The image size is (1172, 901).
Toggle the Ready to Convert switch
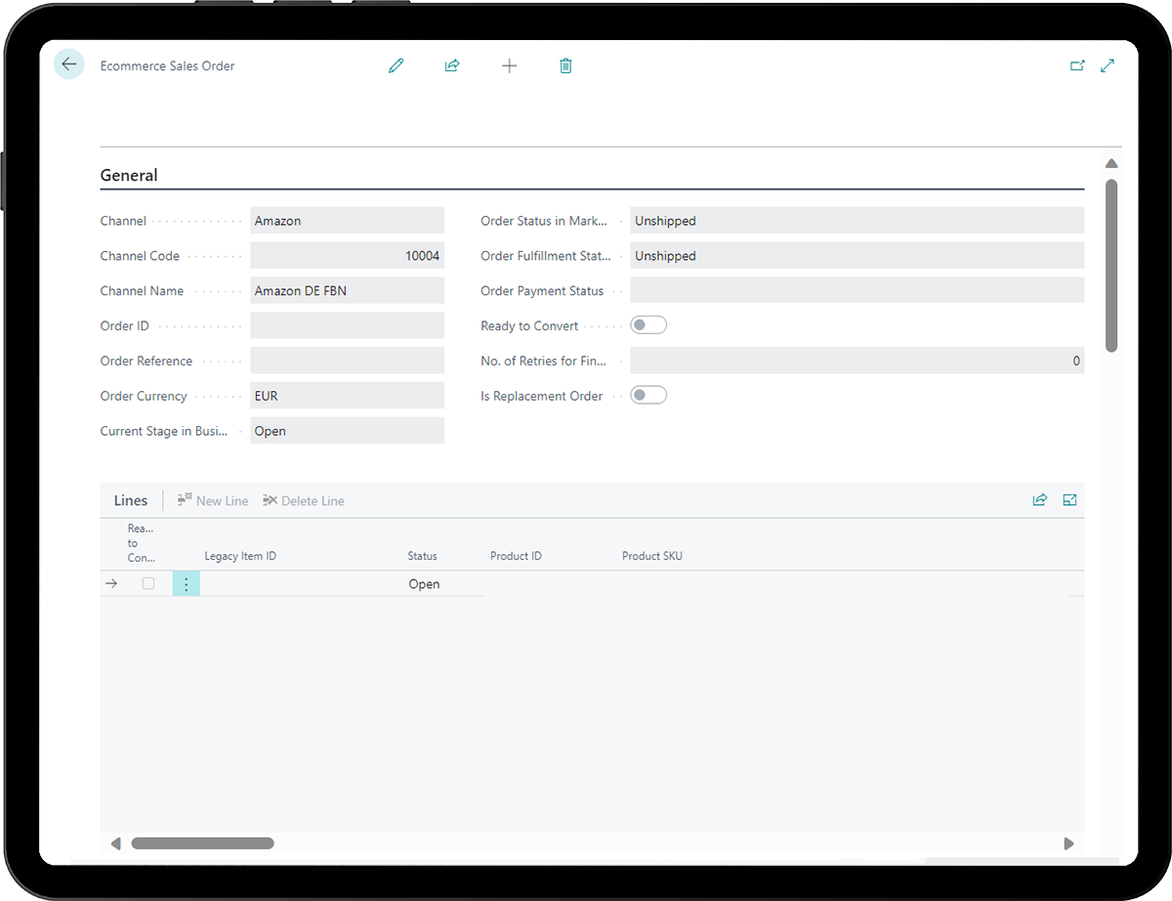[x=649, y=325]
